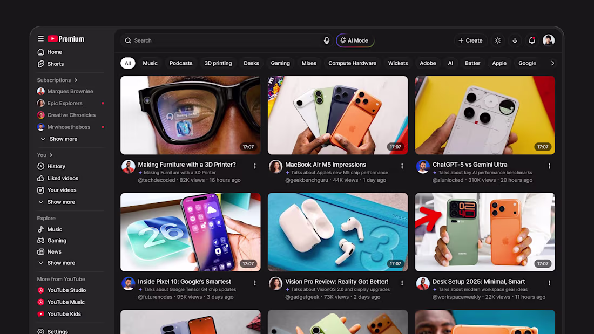Viewport: 594px width, 334px height.
Task: Click the Search input field
Action: [227, 40]
